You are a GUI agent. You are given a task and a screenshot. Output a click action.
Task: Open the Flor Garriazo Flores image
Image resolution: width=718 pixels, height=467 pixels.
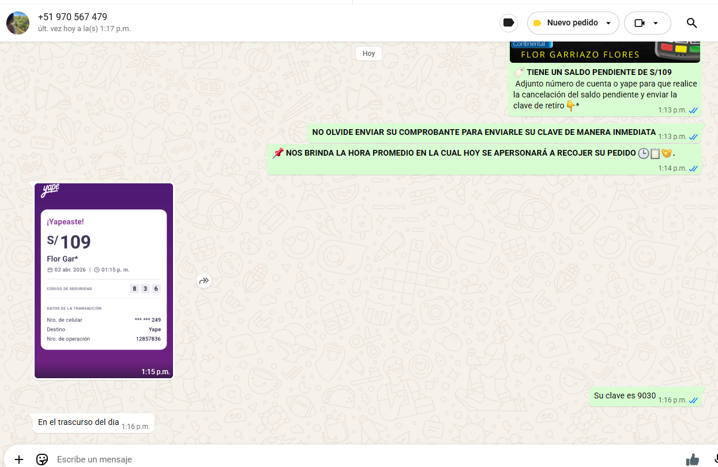[604, 52]
